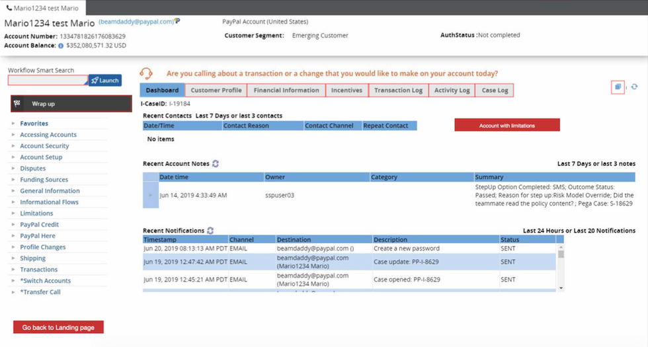This screenshot has height=347, width=648.
Task: Open Account Setup menu item
Action: (41, 157)
